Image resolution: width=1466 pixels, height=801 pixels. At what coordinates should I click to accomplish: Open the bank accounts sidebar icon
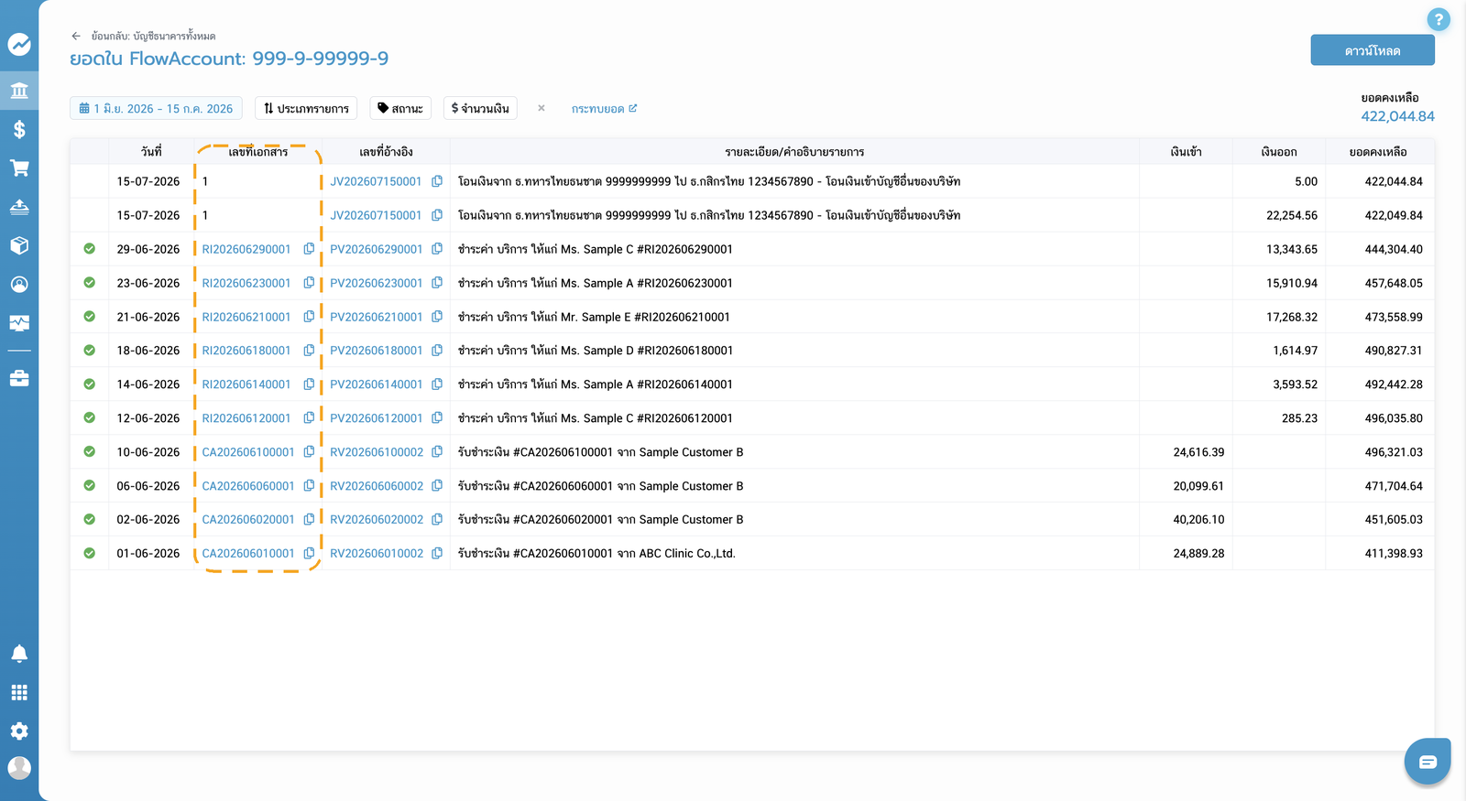(x=19, y=91)
